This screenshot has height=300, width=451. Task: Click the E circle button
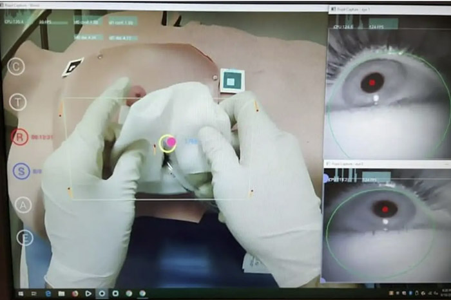click(25, 238)
